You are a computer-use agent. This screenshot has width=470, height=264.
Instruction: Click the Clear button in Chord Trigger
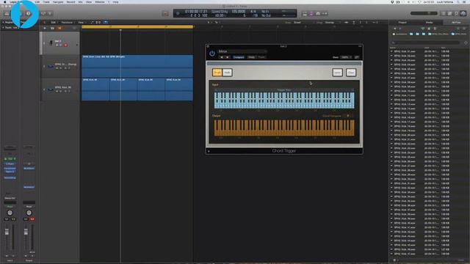coord(351,73)
